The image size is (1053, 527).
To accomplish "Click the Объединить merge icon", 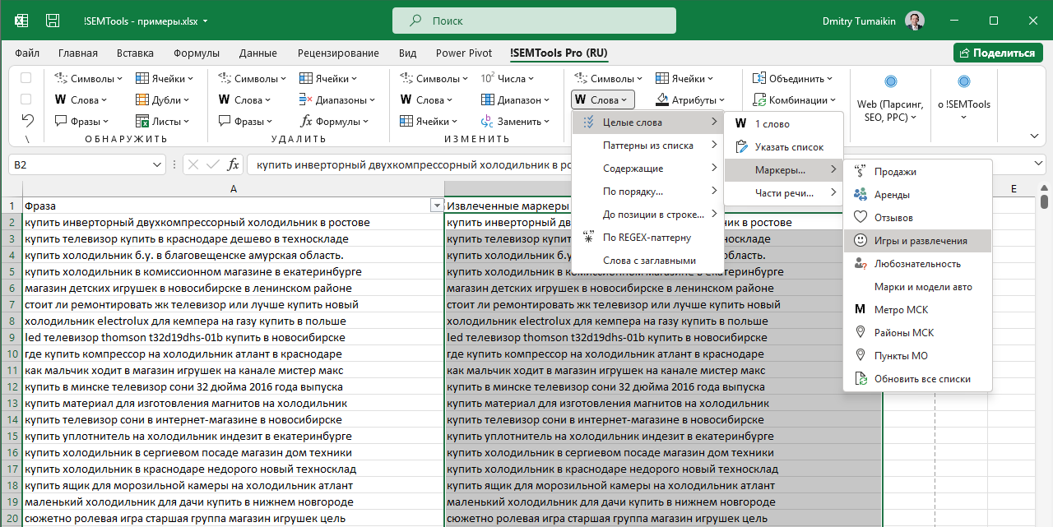I will click(758, 79).
